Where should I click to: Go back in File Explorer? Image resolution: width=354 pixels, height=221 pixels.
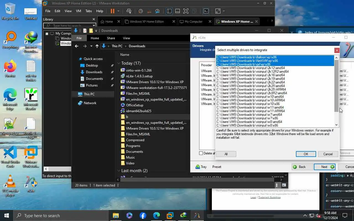[77, 46]
